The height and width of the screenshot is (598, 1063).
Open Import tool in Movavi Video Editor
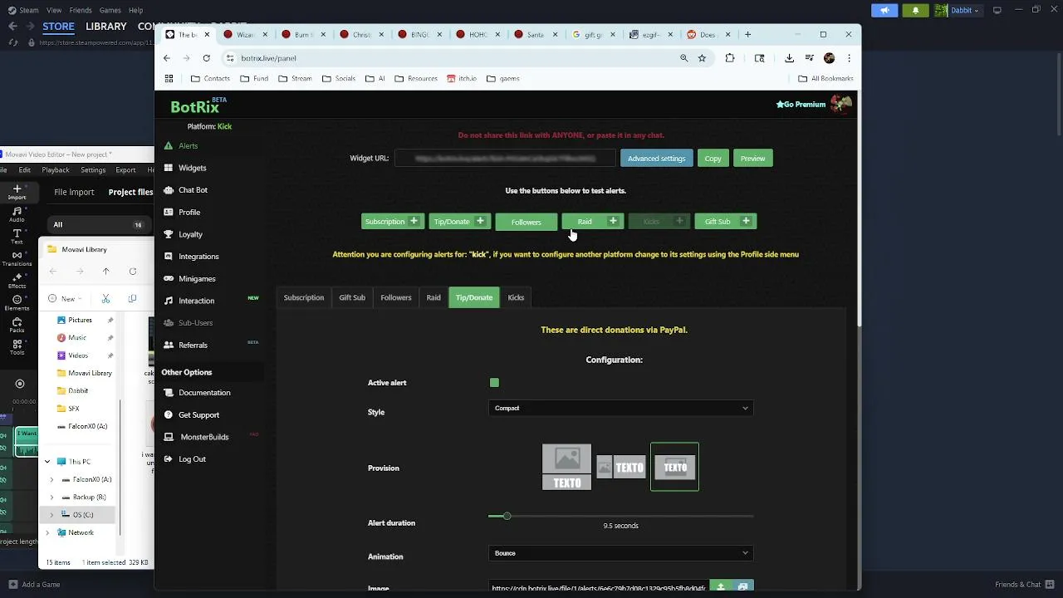pos(17,192)
